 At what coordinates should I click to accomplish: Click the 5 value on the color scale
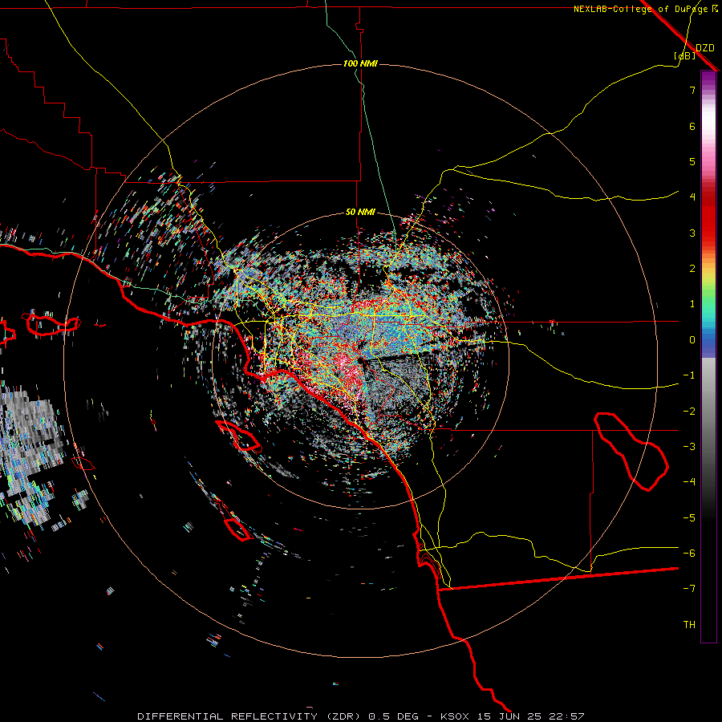pos(692,161)
